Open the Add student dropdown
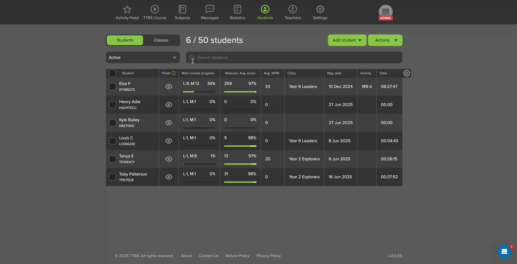The image size is (517, 264). (347, 40)
